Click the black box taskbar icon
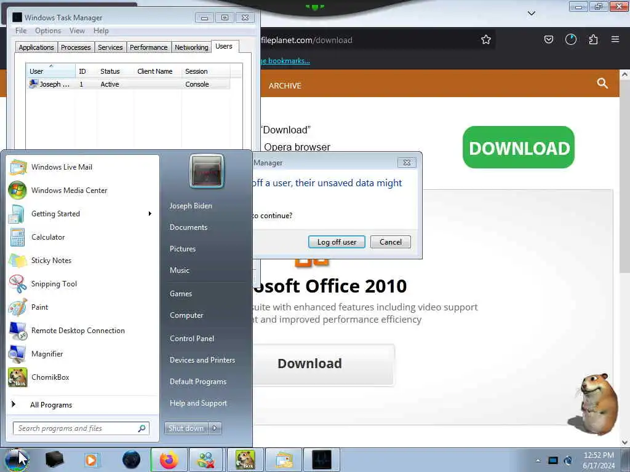Screen dimensions: 630x472 pos(54,460)
